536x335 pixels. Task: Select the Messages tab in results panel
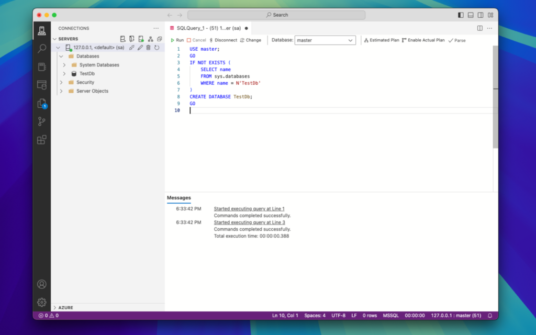point(179,198)
